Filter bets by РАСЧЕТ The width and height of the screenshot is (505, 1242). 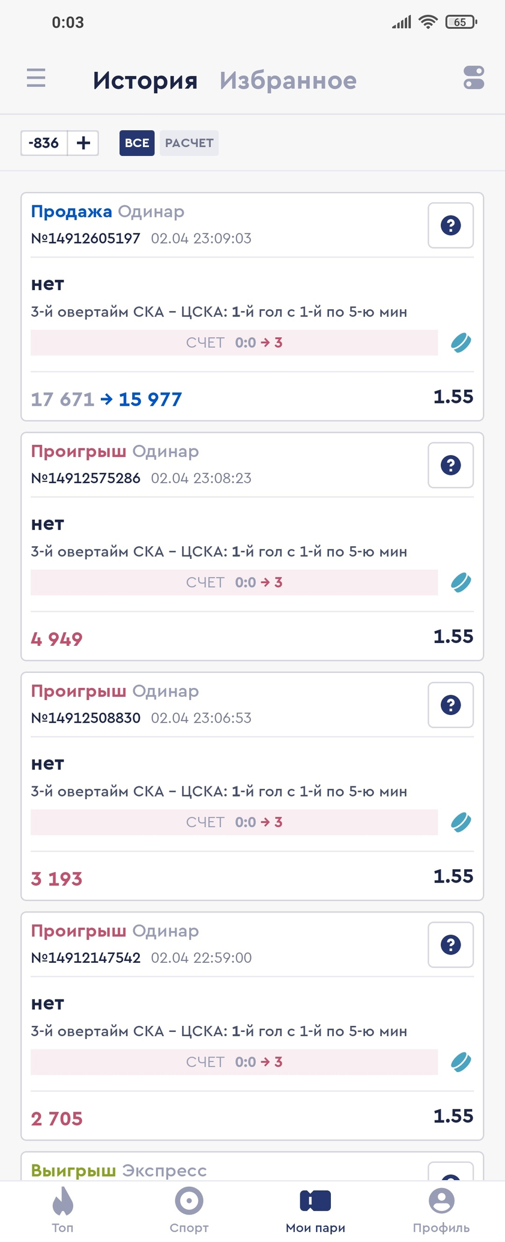(189, 143)
